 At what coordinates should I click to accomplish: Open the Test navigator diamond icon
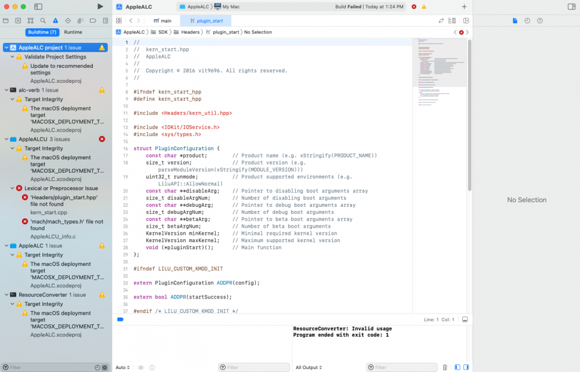[x=68, y=21]
